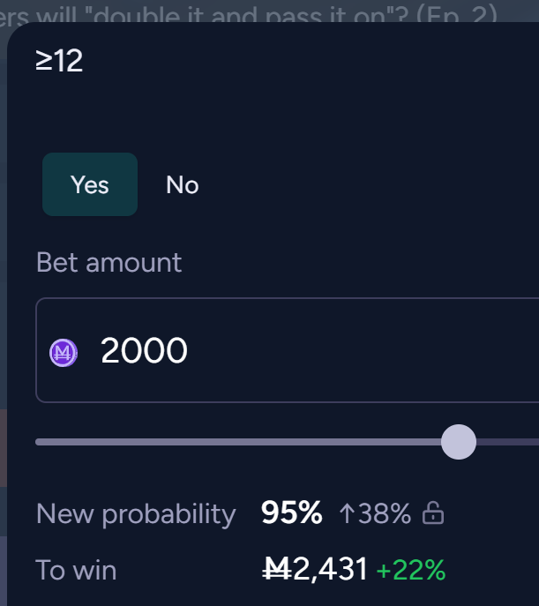Click the "Bet amount" label
539x606 pixels.
109,262
